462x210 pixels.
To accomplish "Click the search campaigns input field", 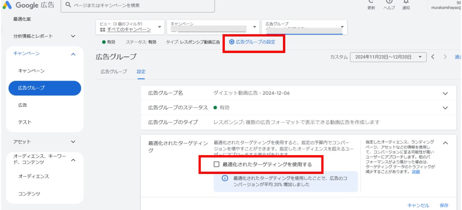I will [138, 5].
